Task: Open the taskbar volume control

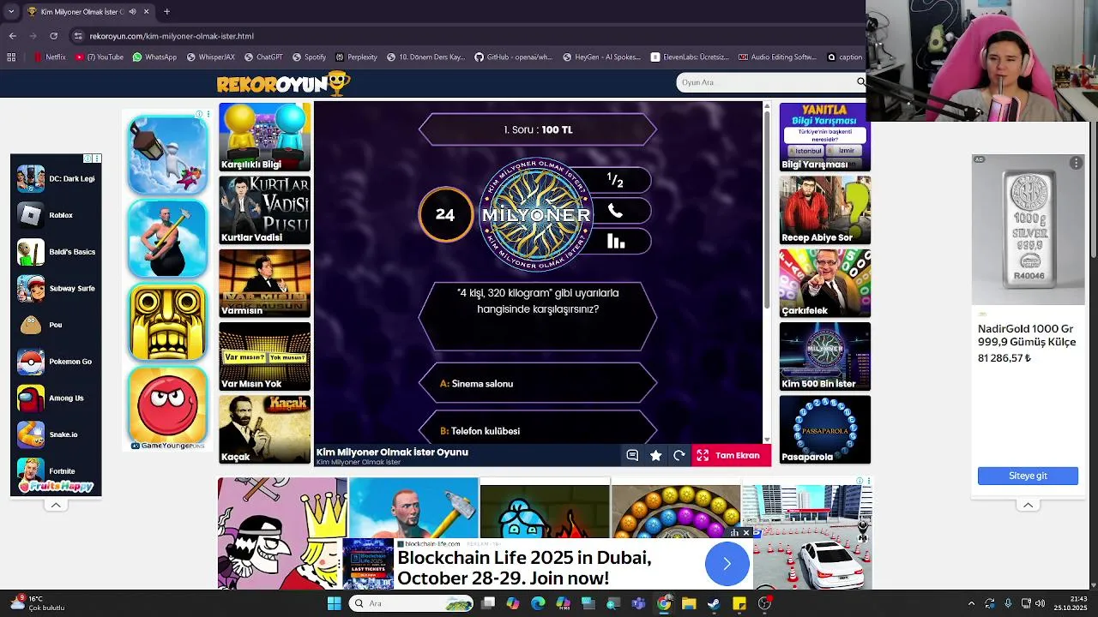Action: click(1041, 603)
